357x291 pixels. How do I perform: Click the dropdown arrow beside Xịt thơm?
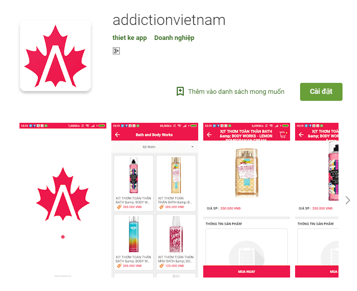tap(192, 147)
